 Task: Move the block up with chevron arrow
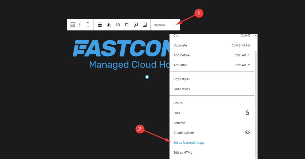88,23
